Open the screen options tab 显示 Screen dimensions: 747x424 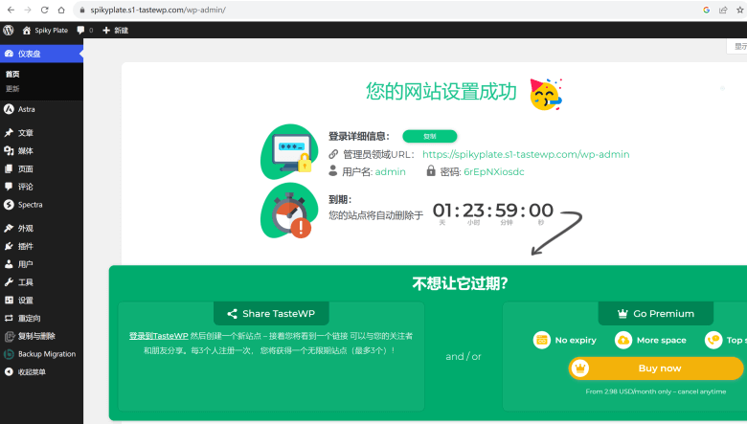pyautogui.click(x=737, y=46)
